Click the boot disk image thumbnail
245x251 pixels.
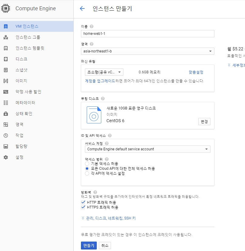point(94,115)
